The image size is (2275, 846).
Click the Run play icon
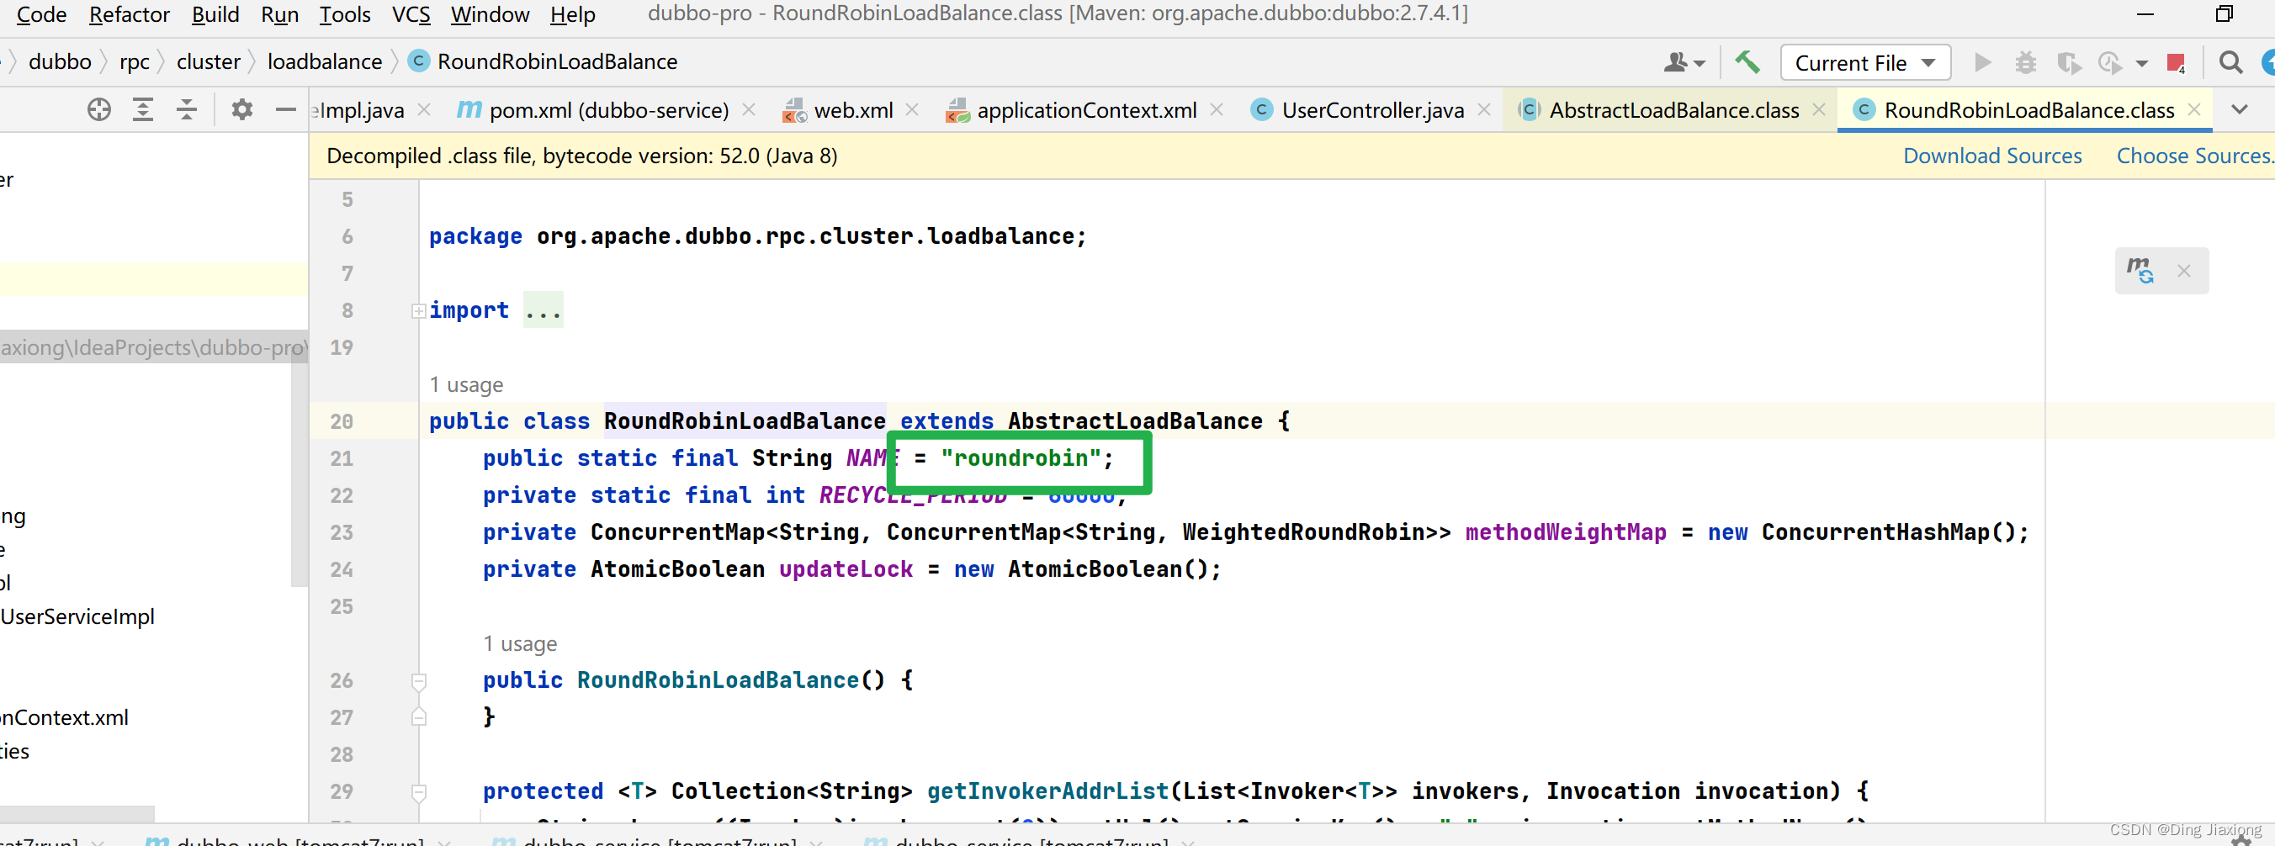pyautogui.click(x=1983, y=63)
